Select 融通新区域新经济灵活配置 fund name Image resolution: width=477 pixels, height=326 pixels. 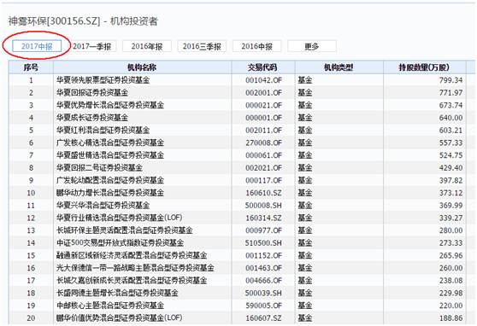(x=132, y=255)
